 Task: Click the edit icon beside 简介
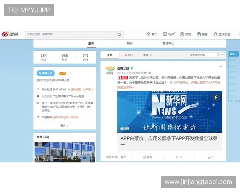point(38,103)
